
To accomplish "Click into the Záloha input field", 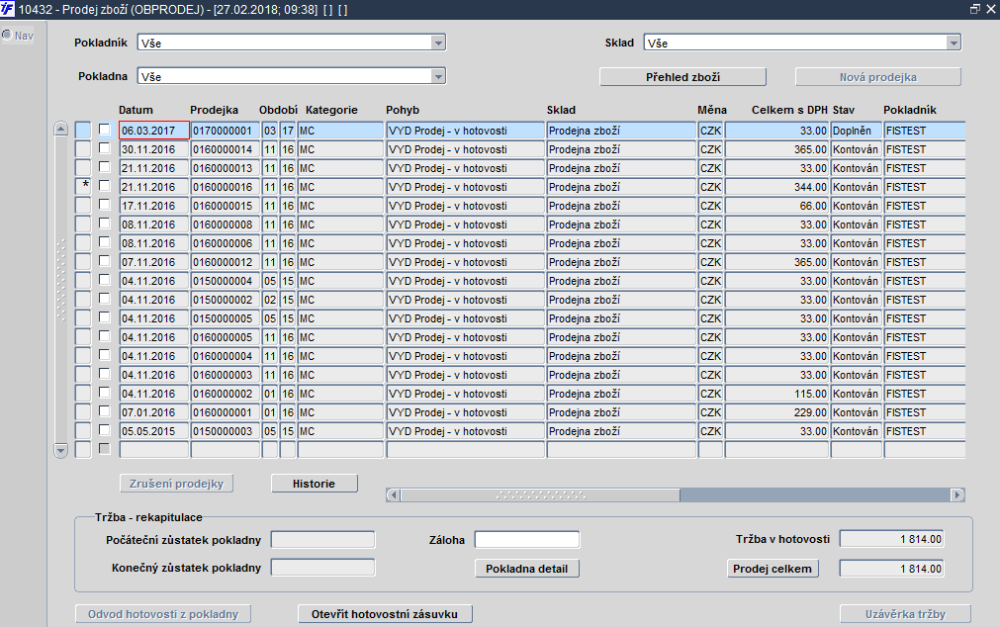I will coord(527,540).
